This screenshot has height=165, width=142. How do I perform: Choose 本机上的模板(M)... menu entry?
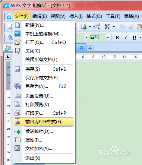44,34
